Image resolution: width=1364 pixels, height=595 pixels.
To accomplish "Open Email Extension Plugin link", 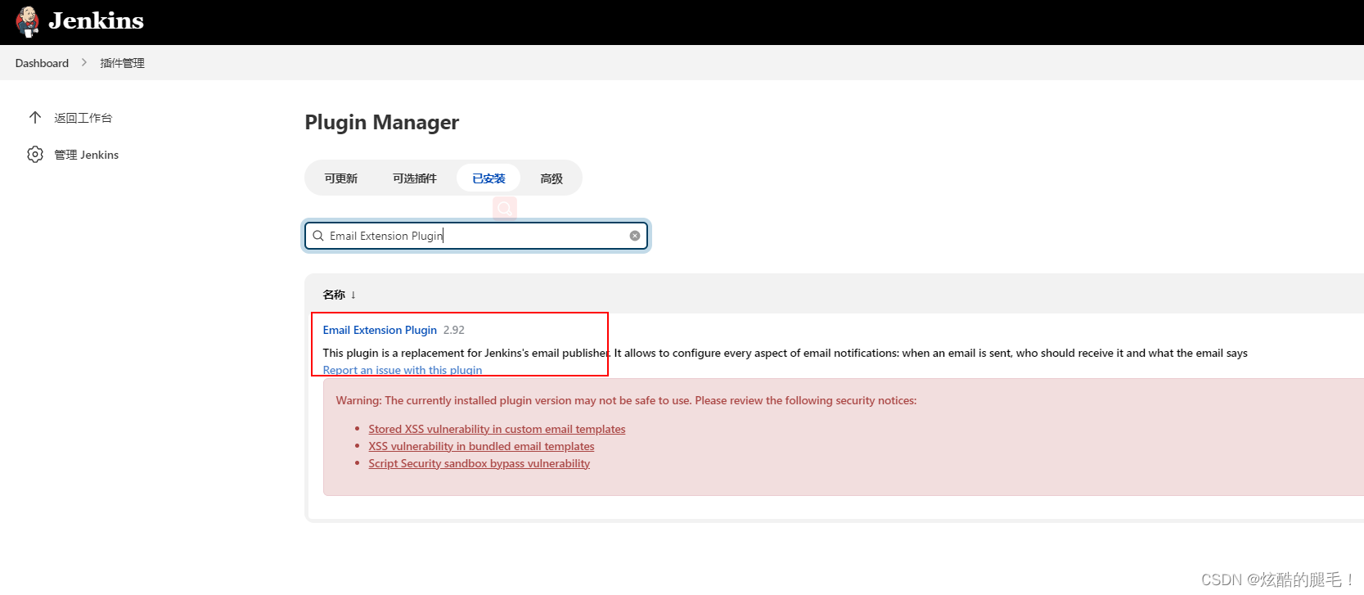I will click(x=380, y=330).
